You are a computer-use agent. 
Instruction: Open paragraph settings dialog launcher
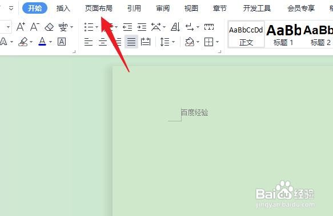pyautogui.click(x=219, y=51)
